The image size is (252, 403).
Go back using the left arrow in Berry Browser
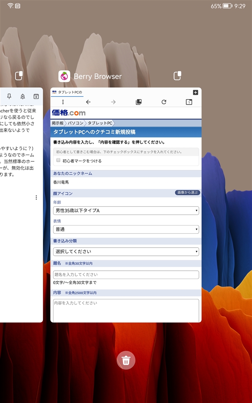[x=88, y=102]
